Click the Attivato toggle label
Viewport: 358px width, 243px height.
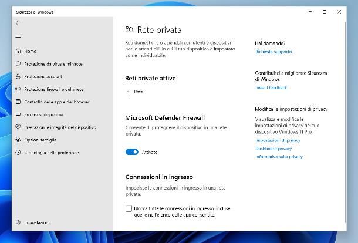click(x=150, y=152)
